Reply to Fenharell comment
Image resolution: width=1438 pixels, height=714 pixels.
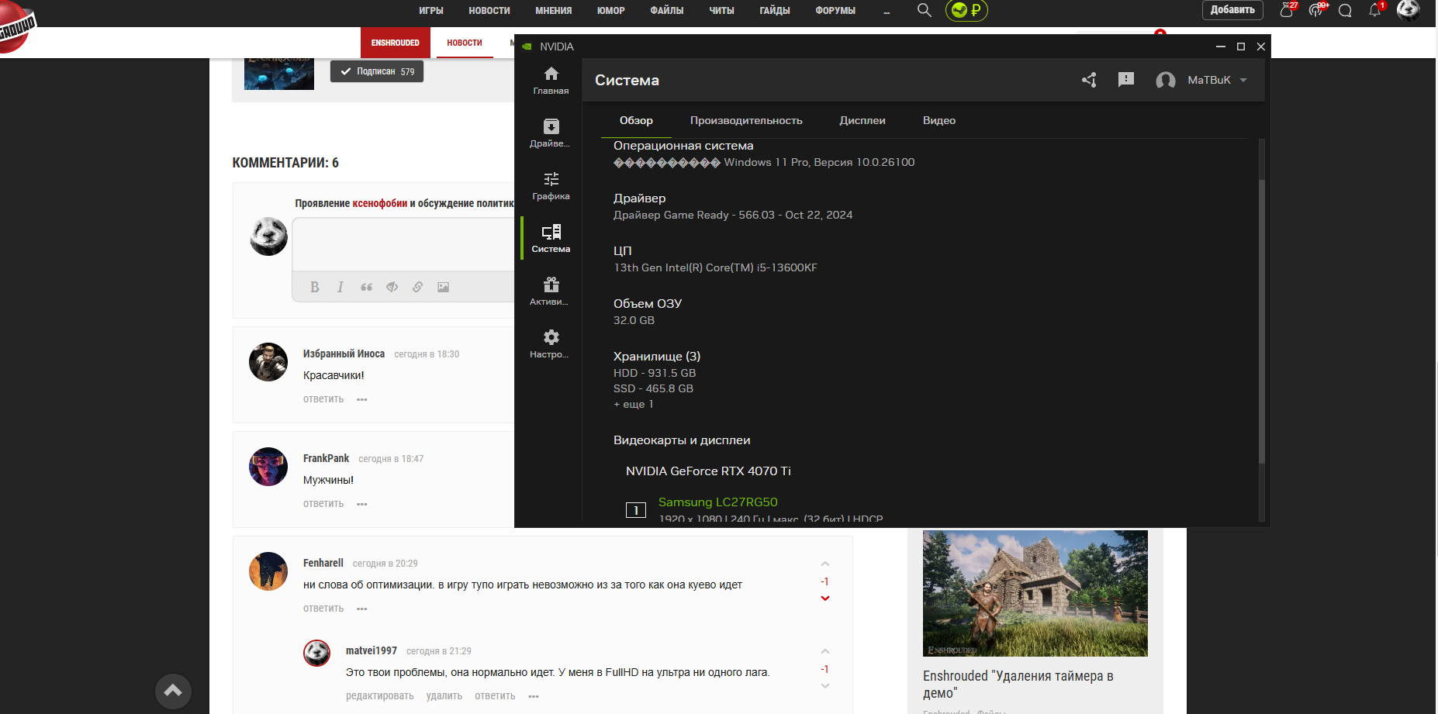(x=323, y=609)
